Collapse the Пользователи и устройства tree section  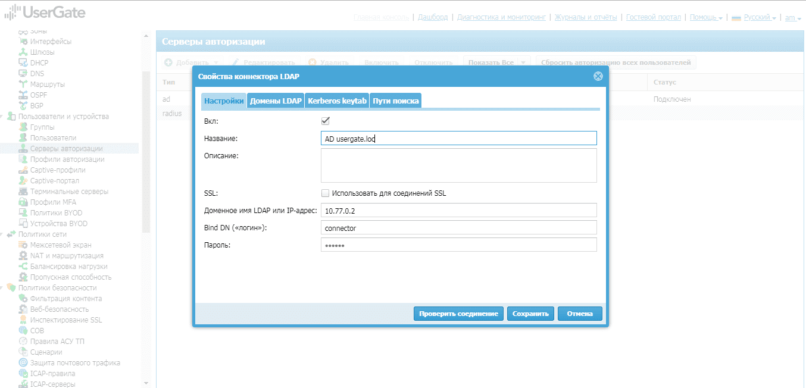[x=2, y=117]
